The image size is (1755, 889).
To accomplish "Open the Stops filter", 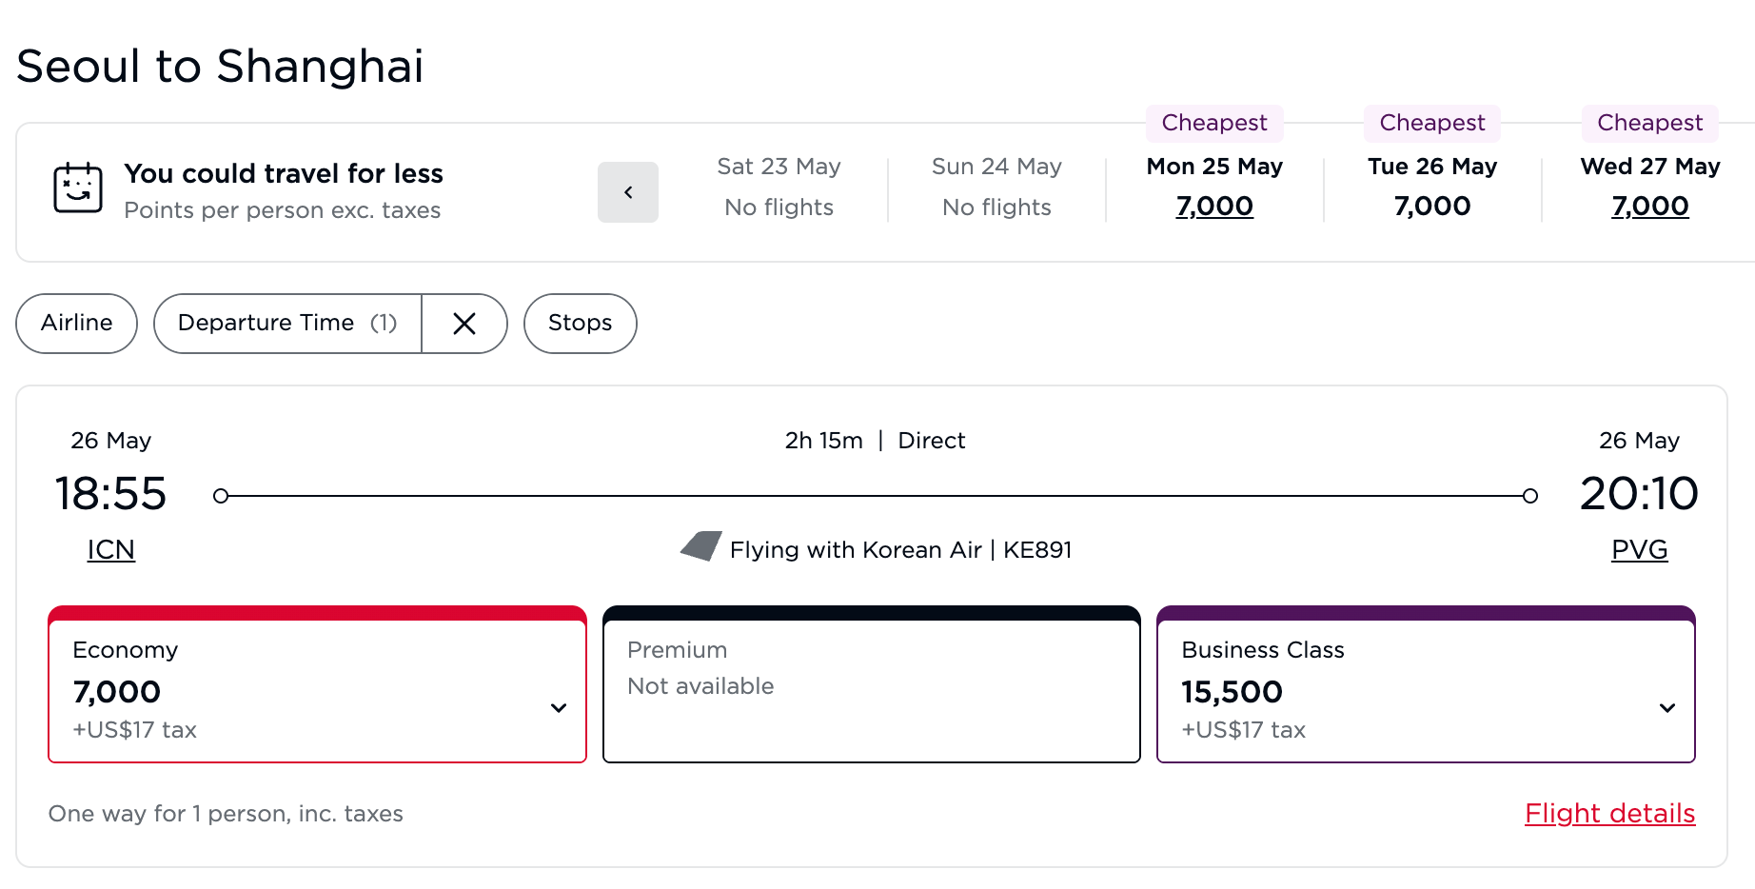I will click(x=580, y=324).
